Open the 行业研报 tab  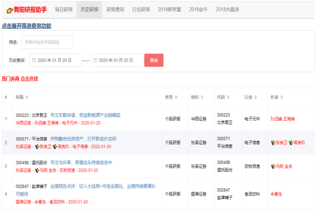coord(141,9)
